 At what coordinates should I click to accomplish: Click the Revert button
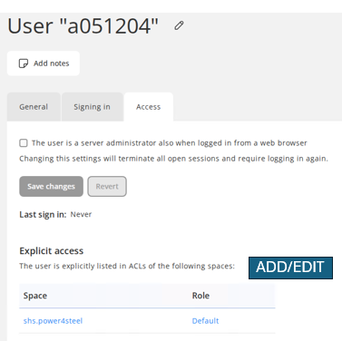[107, 187]
